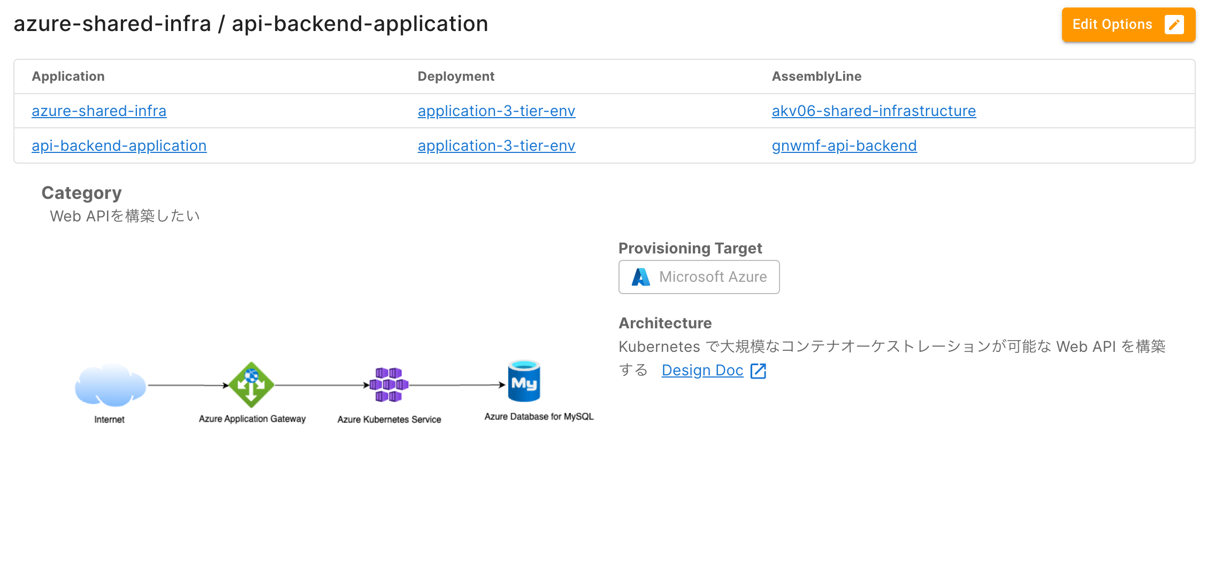Click the Category heading text
Screen dimensions: 1207x585
81,193
